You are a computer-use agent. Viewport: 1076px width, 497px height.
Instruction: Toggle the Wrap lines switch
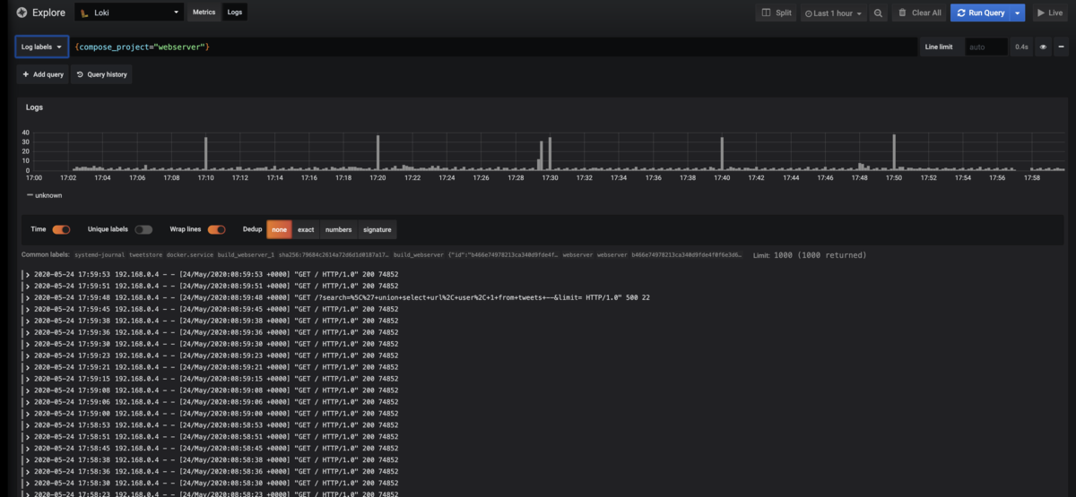[217, 229]
